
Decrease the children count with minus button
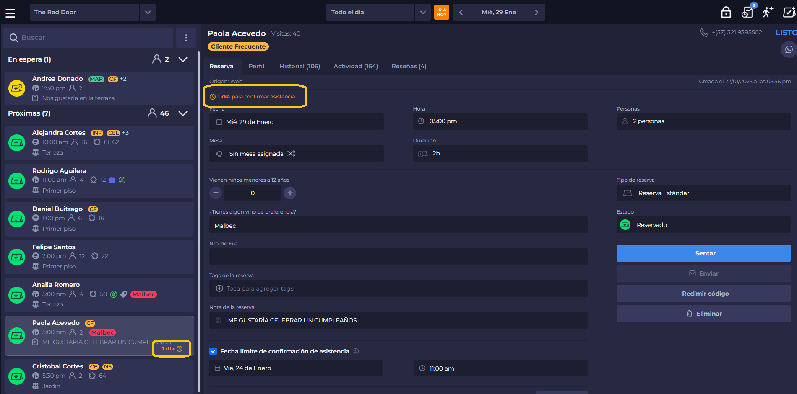tap(216, 193)
